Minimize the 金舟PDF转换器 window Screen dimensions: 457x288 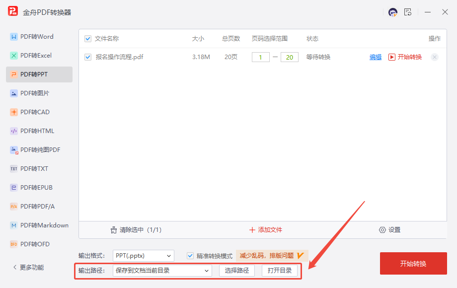coord(428,12)
